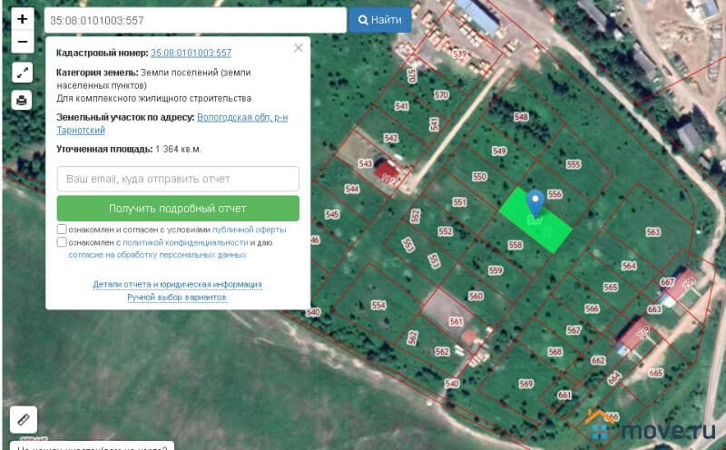Select parcel 545 on the map

pos(332,214)
